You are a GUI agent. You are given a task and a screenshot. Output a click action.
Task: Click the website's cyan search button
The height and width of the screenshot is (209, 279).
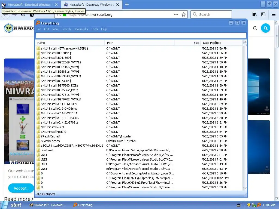click(x=266, y=28)
